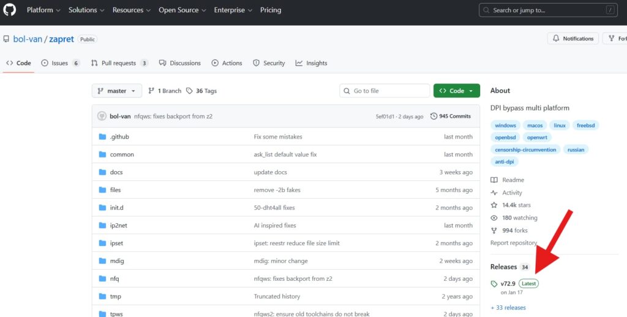This screenshot has width=627, height=317.
Task: Expand the master branch dropdown
Action: click(x=117, y=91)
